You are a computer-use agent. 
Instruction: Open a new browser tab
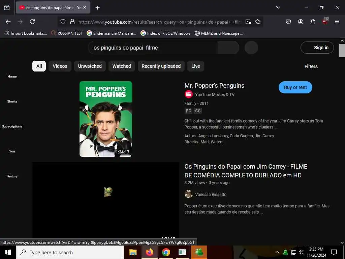tap(97, 8)
